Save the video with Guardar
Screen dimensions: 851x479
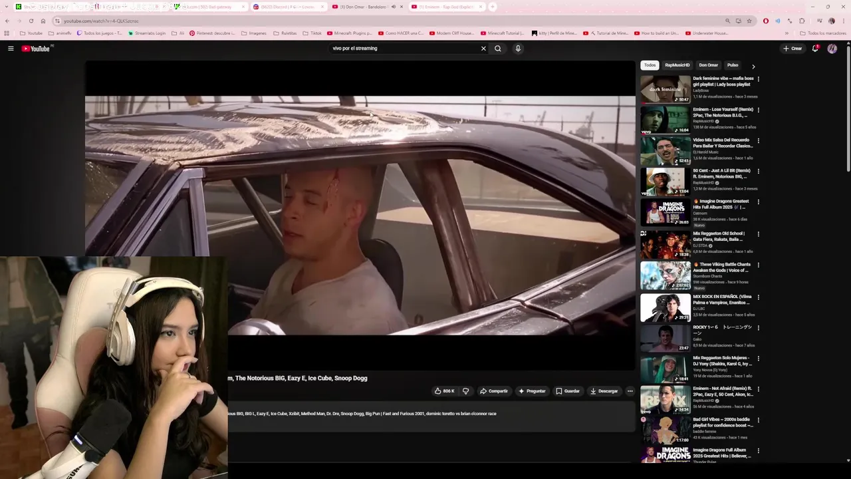tap(568, 391)
